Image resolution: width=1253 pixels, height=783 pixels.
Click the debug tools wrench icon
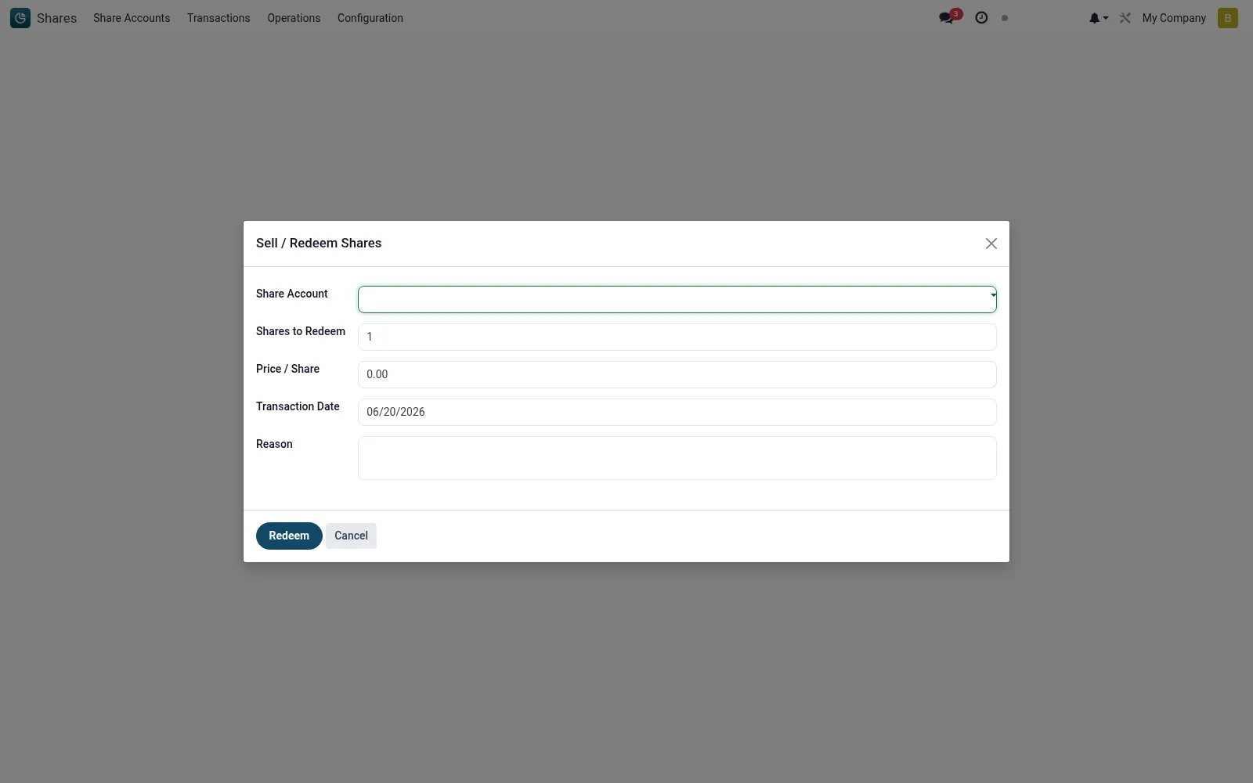pos(1125,18)
